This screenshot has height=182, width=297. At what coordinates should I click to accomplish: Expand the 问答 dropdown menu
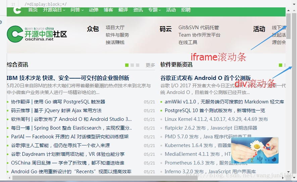[x=77, y=10]
